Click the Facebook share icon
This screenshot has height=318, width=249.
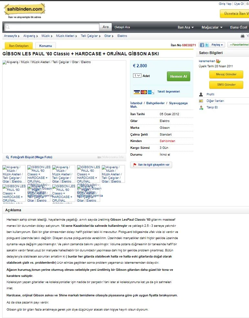pyautogui.click(x=202, y=45)
